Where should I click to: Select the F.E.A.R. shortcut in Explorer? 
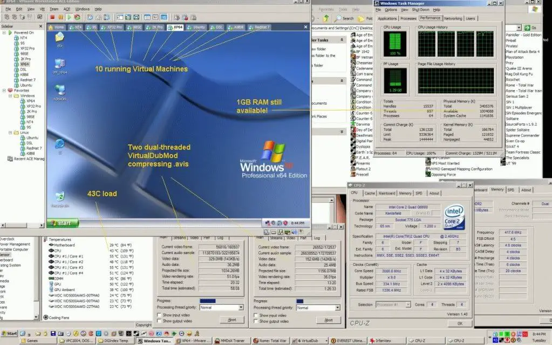pos(360,157)
